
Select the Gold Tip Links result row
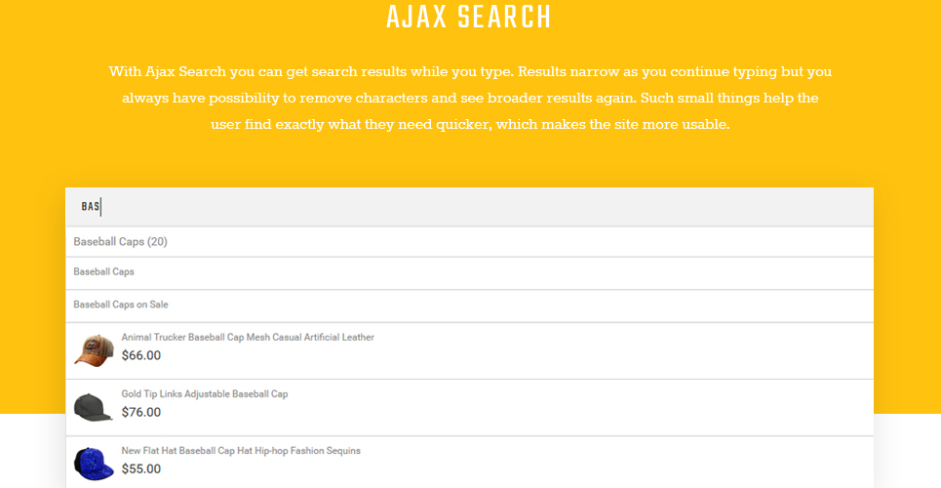point(469,407)
